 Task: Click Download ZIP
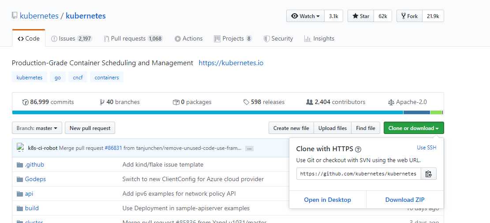pos(405,200)
